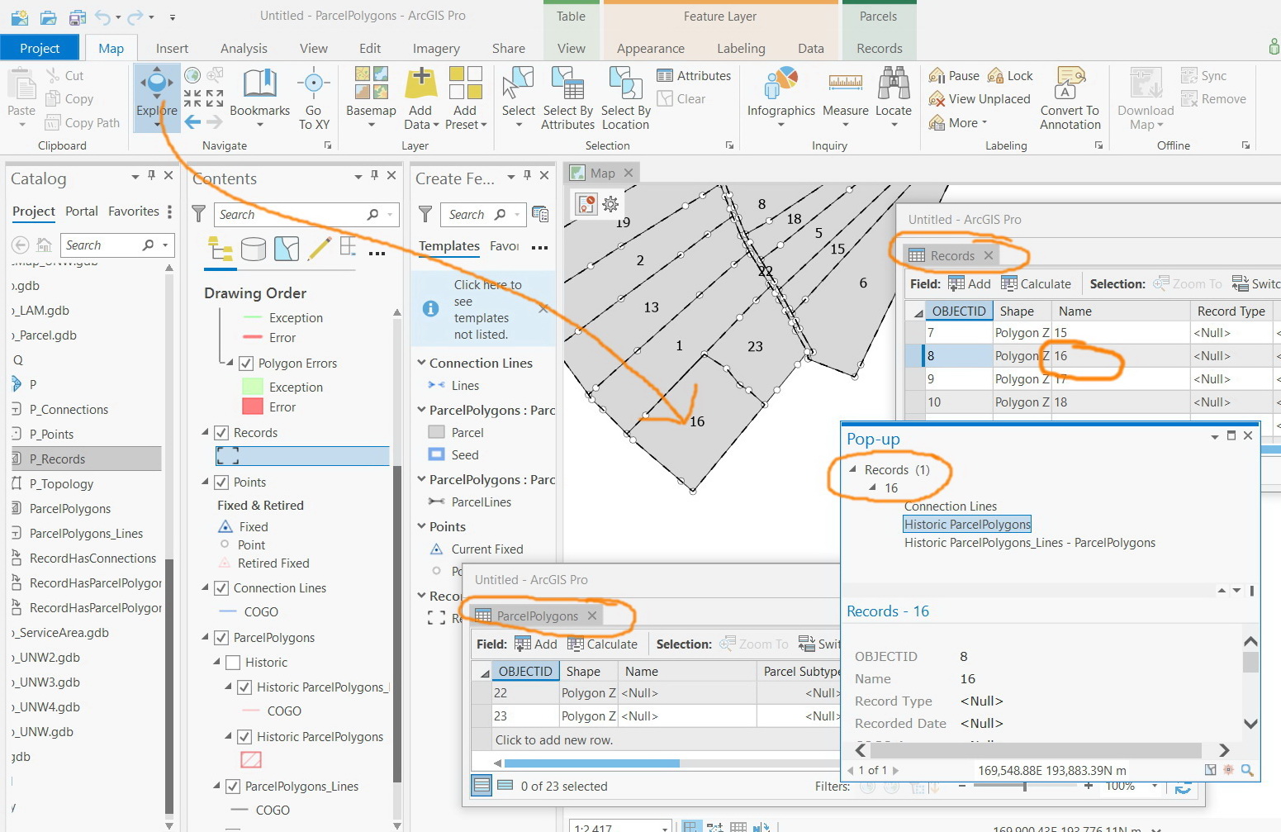
Task: Click the Undo arrow in title bar
Action: [103, 17]
